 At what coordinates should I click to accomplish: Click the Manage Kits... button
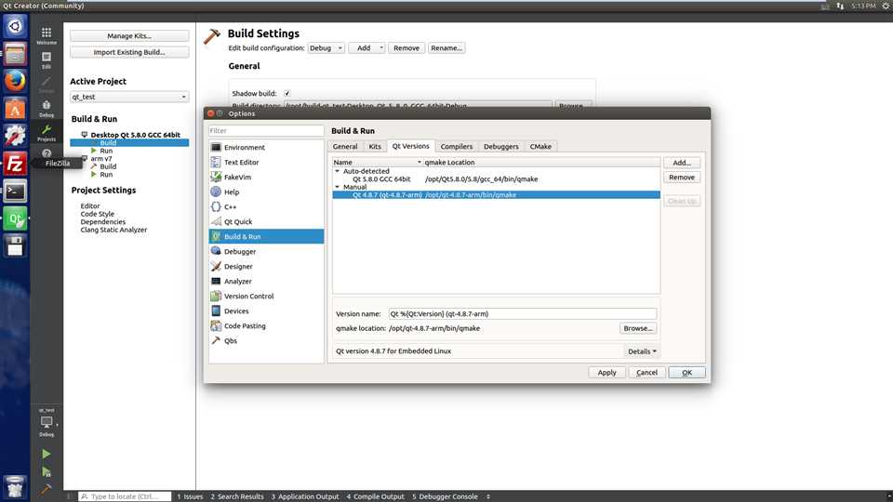pyautogui.click(x=129, y=36)
